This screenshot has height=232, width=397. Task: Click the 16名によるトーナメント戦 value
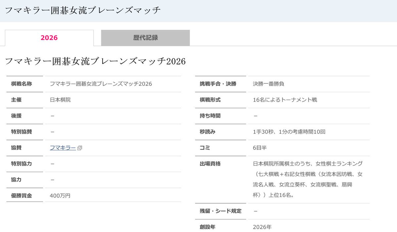285,100
